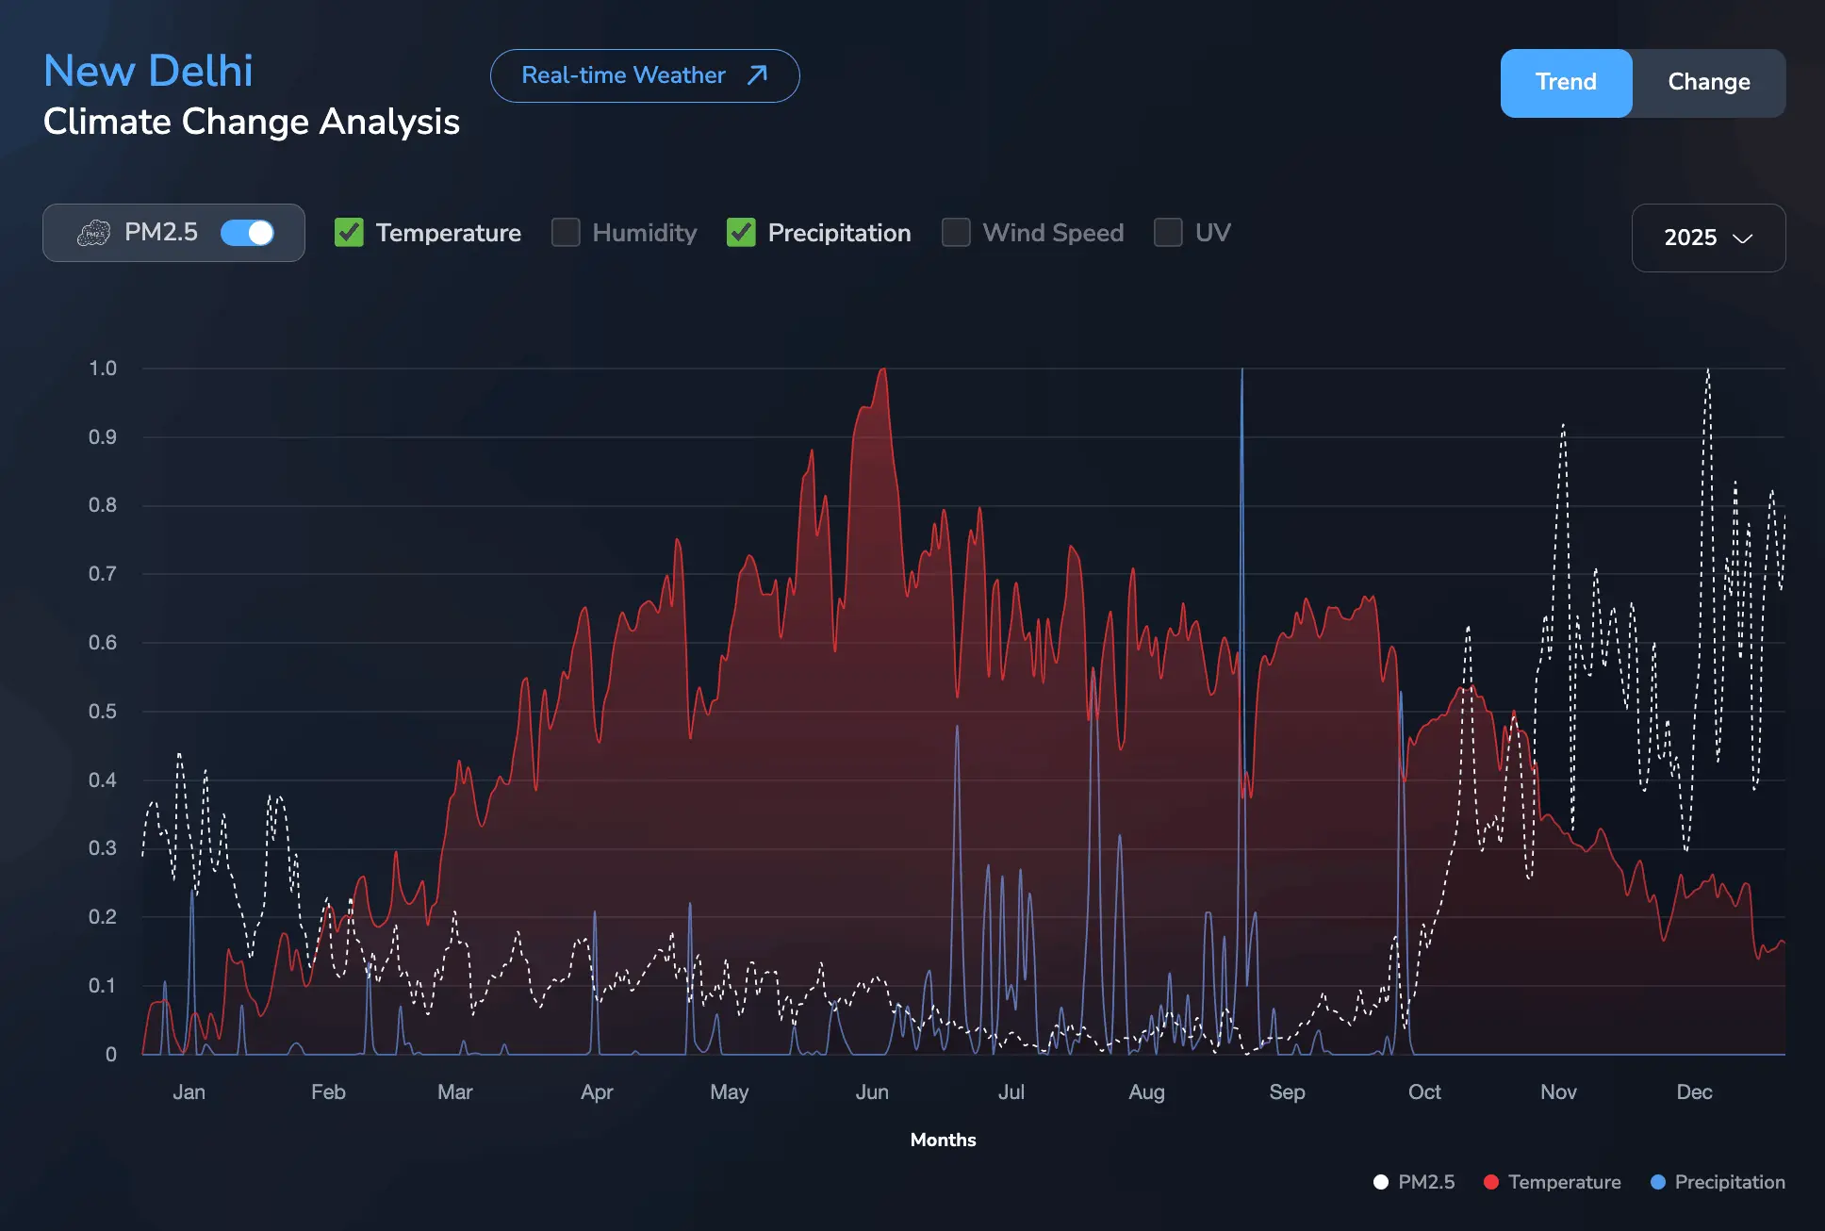Uncheck the Temperature checkbox
The image size is (1825, 1231).
[x=350, y=233]
